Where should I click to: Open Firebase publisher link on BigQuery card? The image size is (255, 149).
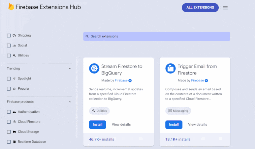121,80
